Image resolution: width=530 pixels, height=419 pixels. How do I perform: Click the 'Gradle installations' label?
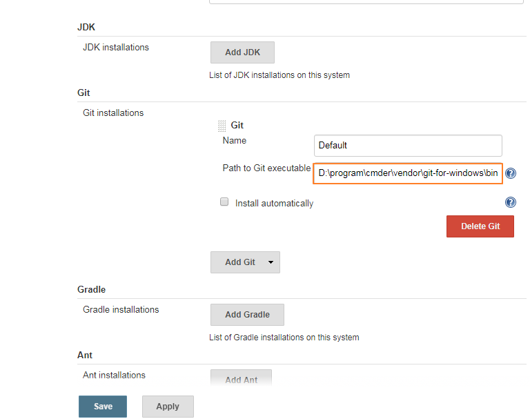pyautogui.click(x=121, y=310)
